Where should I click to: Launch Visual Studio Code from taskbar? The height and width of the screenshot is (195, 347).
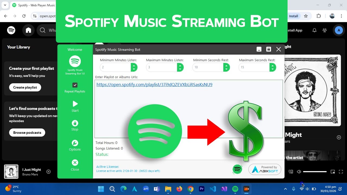pyautogui.click(x=213, y=189)
